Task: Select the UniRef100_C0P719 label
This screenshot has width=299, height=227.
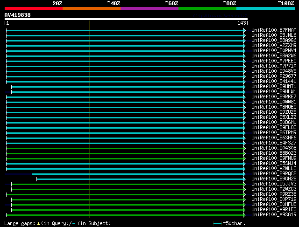Action: [274, 199]
